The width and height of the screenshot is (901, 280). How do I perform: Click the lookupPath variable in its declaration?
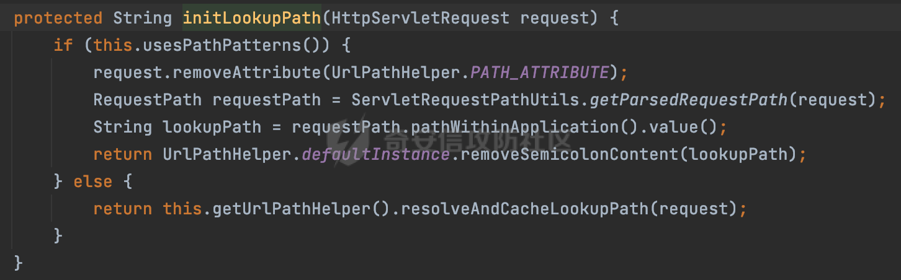pyautogui.click(x=212, y=127)
